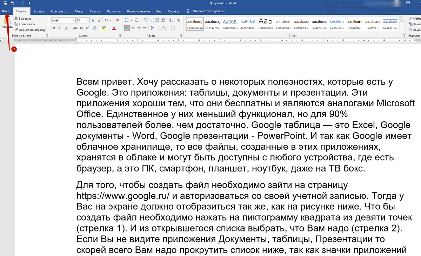The width and height of the screenshot is (421, 256).
Task: Open underline style dropdown arrow
Action: pyautogui.click(x=70, y=28)
